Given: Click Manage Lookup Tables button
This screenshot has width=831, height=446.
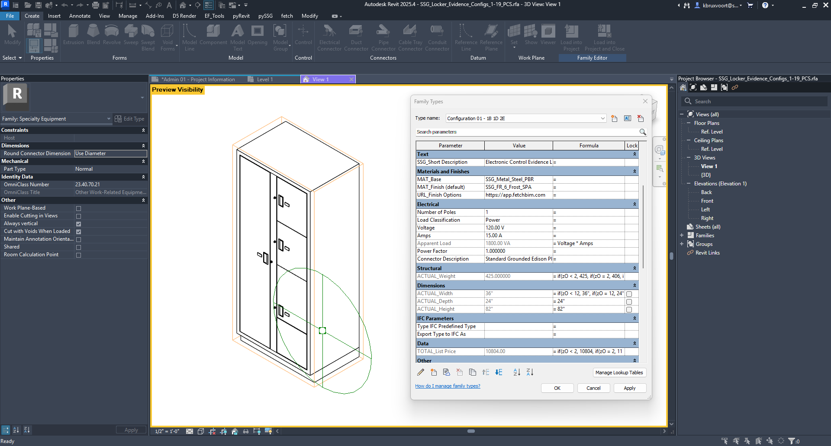Looking at the screenshot, I should pos(619,373).
